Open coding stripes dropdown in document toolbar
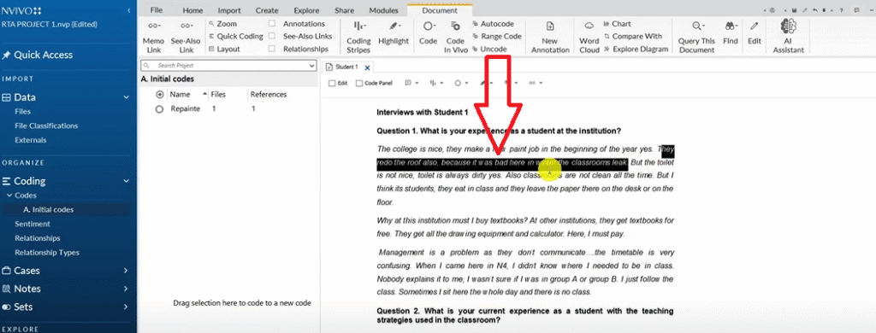This screenshot has width=876, height=333. pos(436,83)
